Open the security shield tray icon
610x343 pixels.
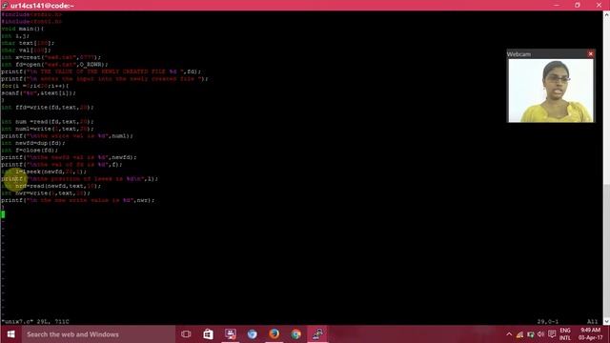(530, 334)
